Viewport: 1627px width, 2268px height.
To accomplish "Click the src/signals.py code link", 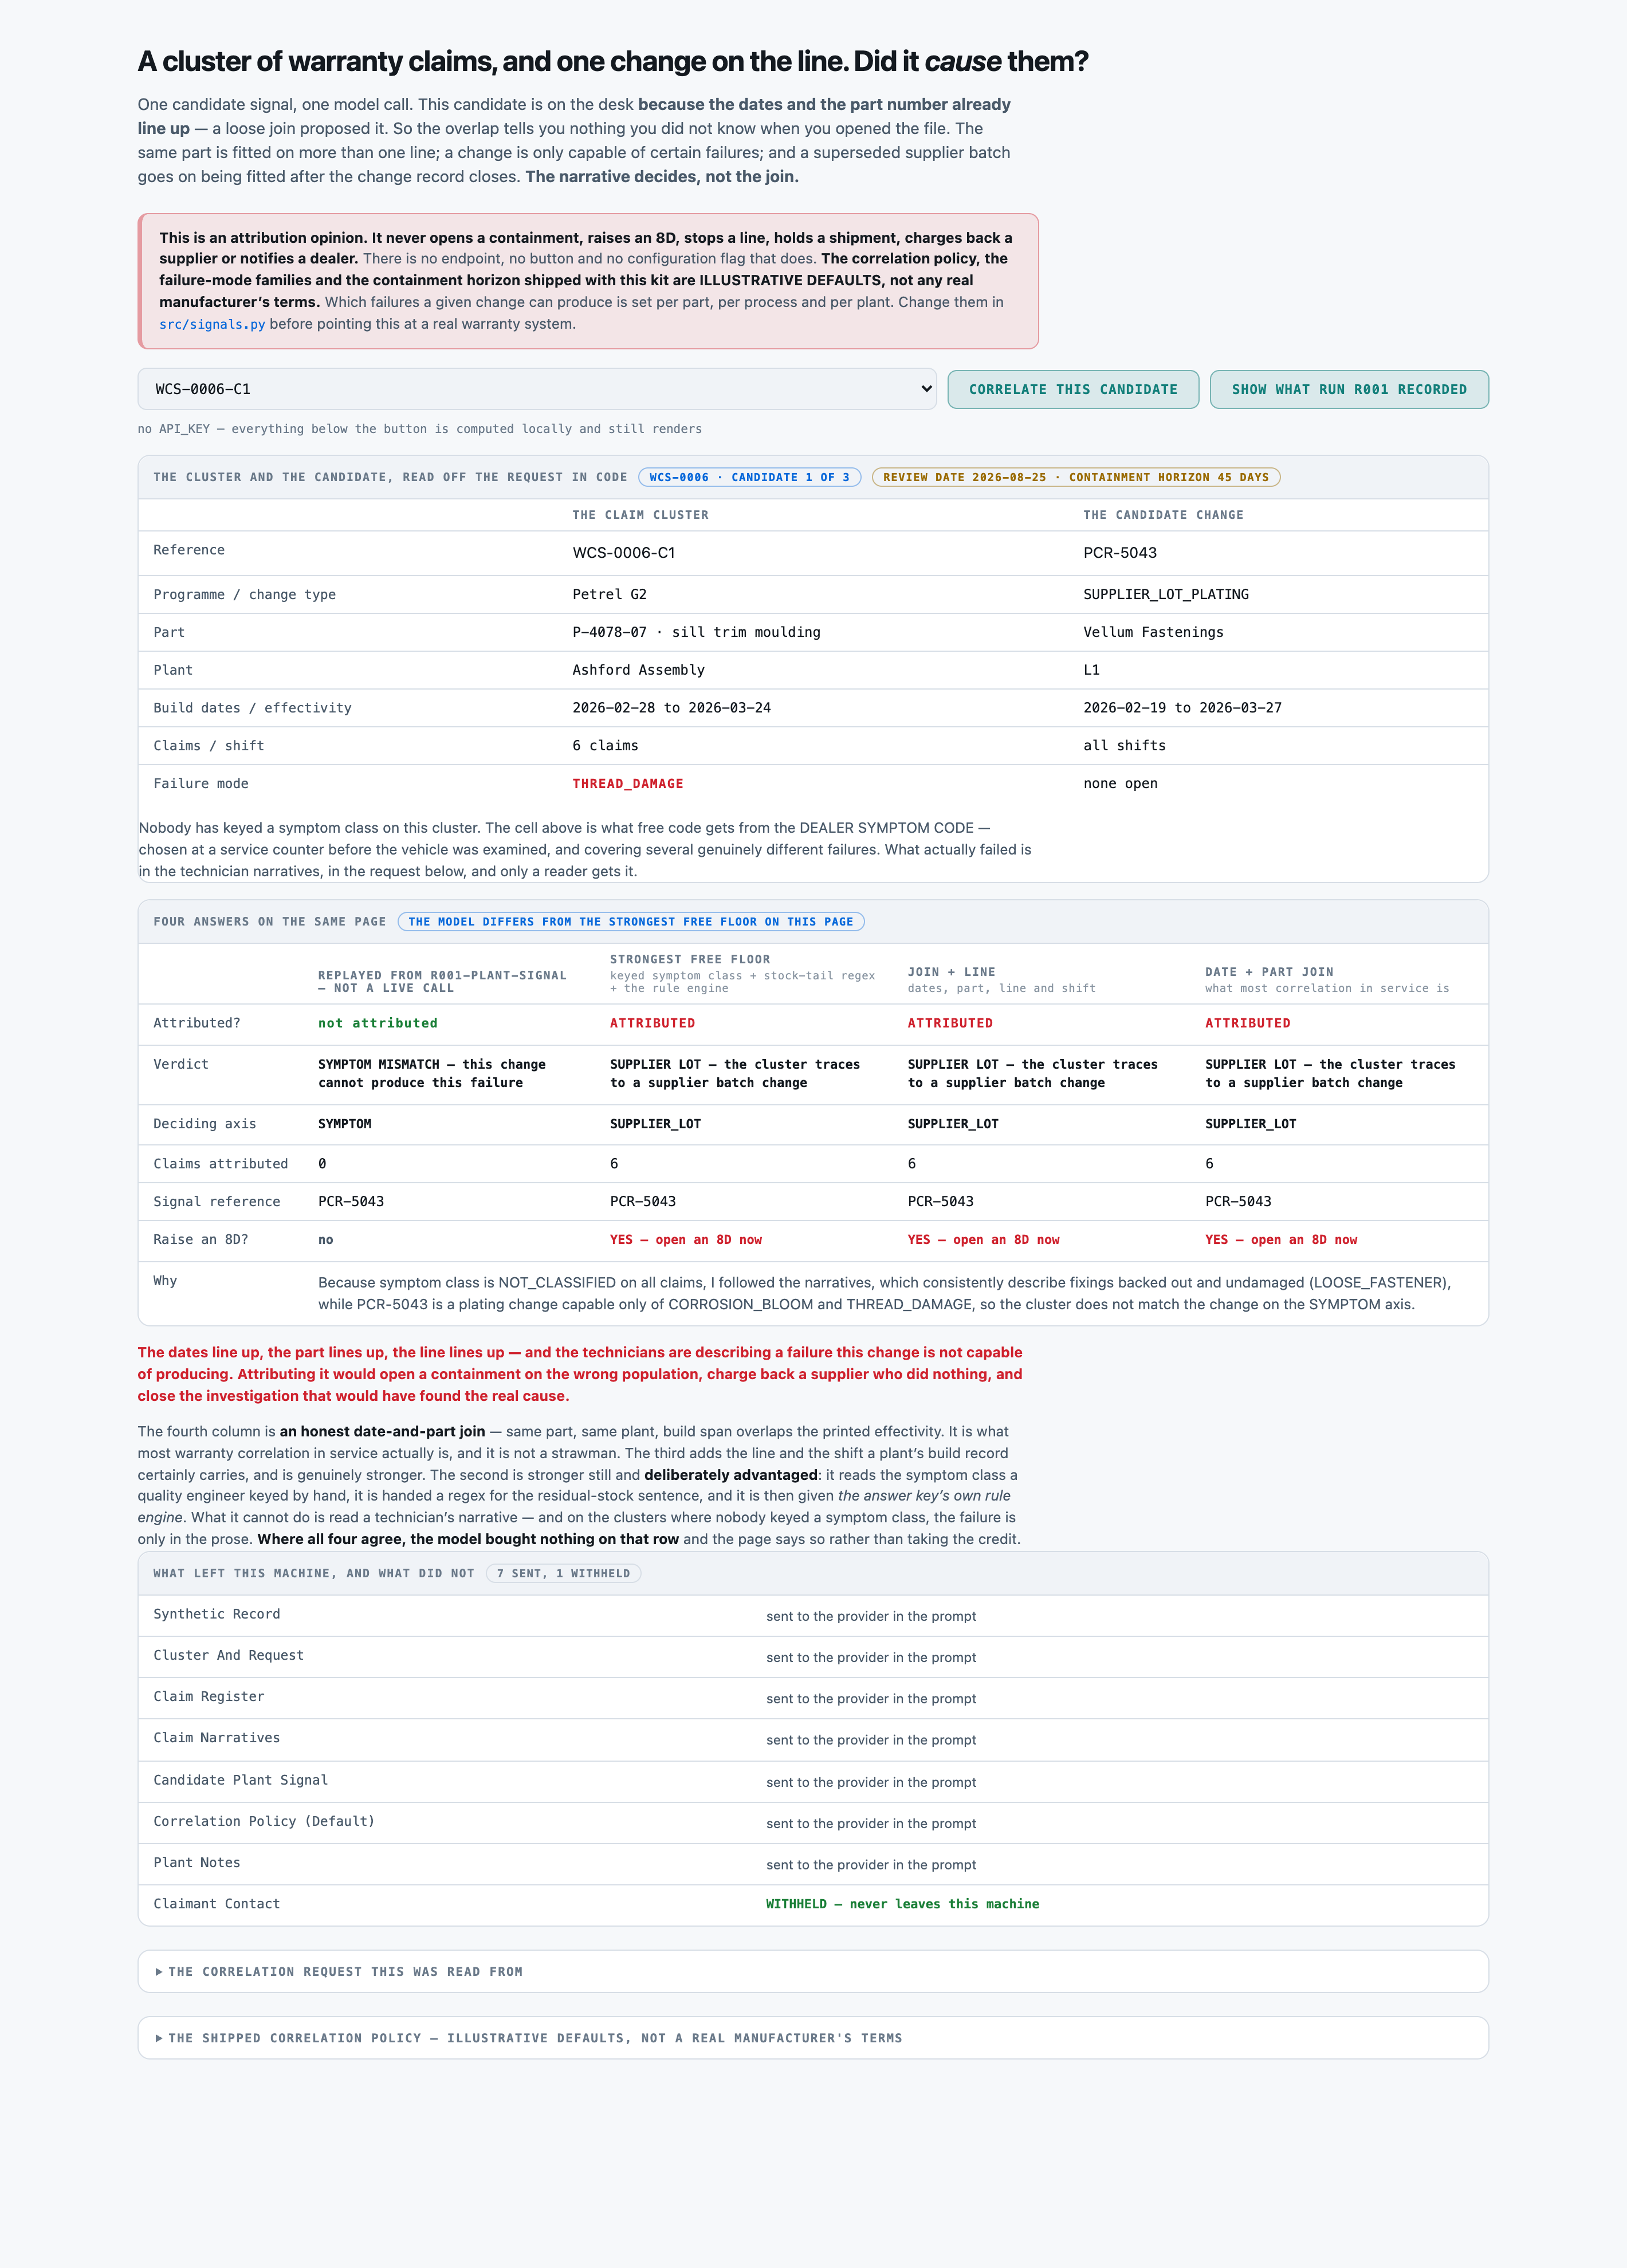I will 212,324.
